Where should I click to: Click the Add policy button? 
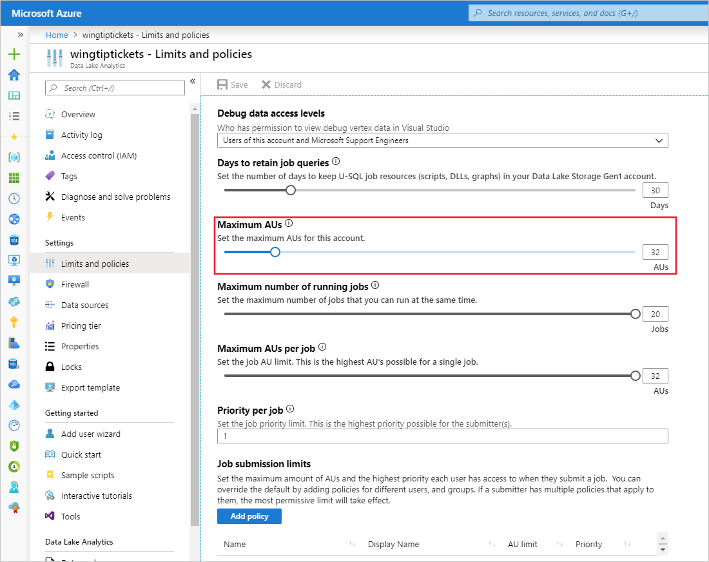249,516
